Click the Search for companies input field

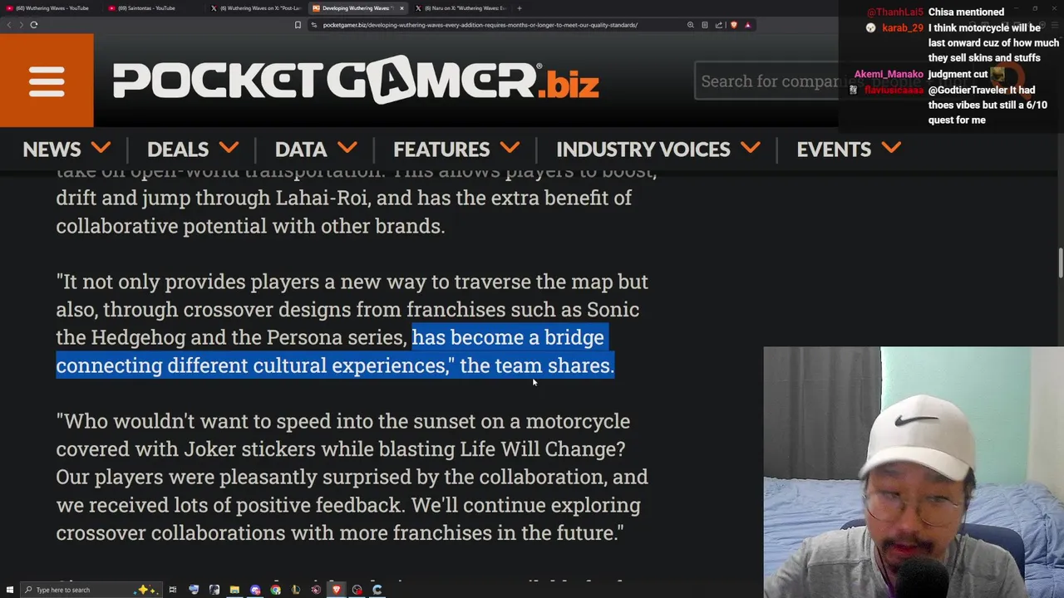766,81
